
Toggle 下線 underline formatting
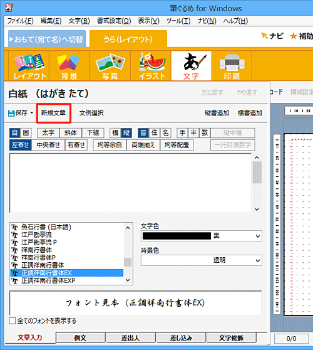[x=93, y=133]
